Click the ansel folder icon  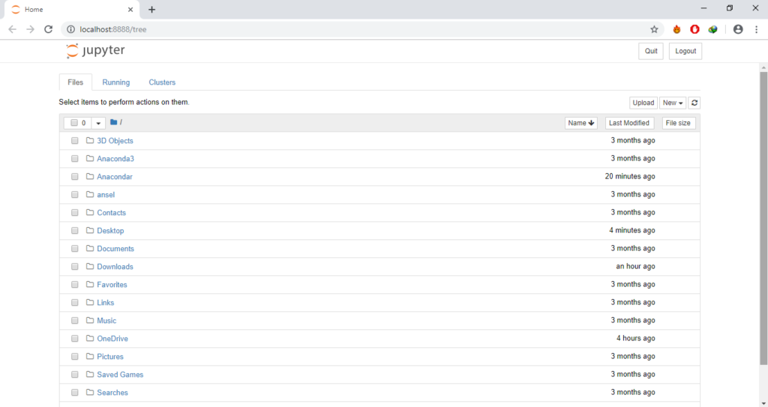(x=90, y=194)
